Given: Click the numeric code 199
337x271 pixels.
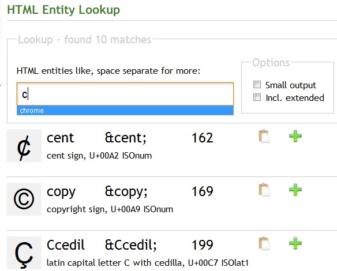Looking at the screenshot, I should tap(202, 245).
